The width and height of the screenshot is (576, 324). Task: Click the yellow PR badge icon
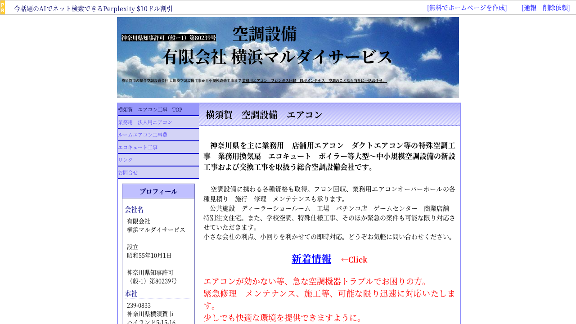point(2,8)
